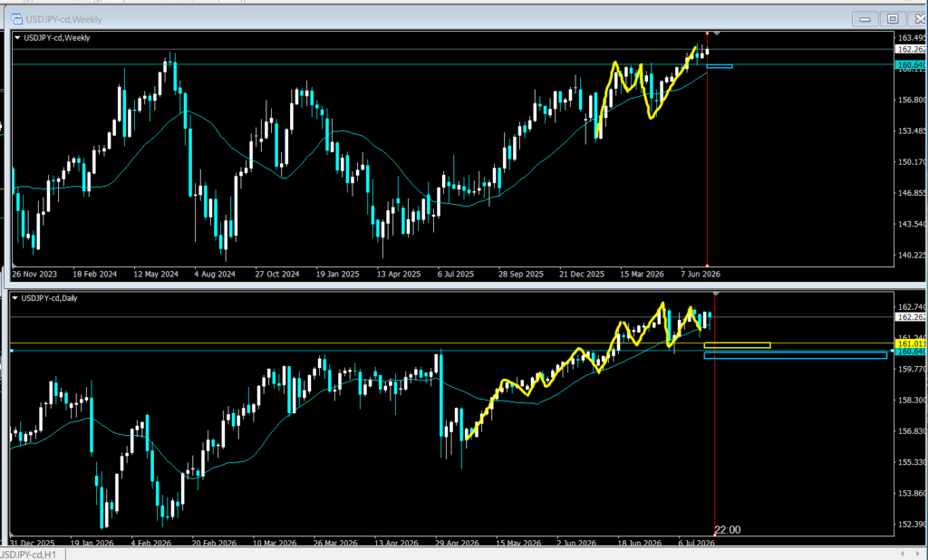
Task: Click the 19 Jan 2025 date on the Weekly axis
Action: (337, 274)
